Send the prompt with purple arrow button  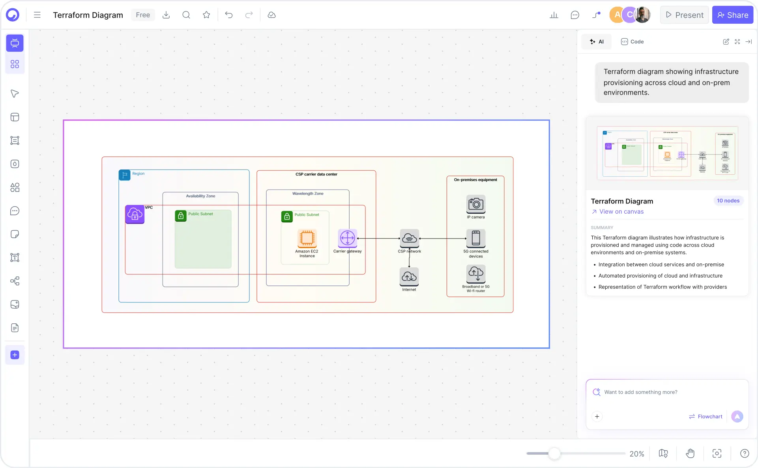[737, 417]
